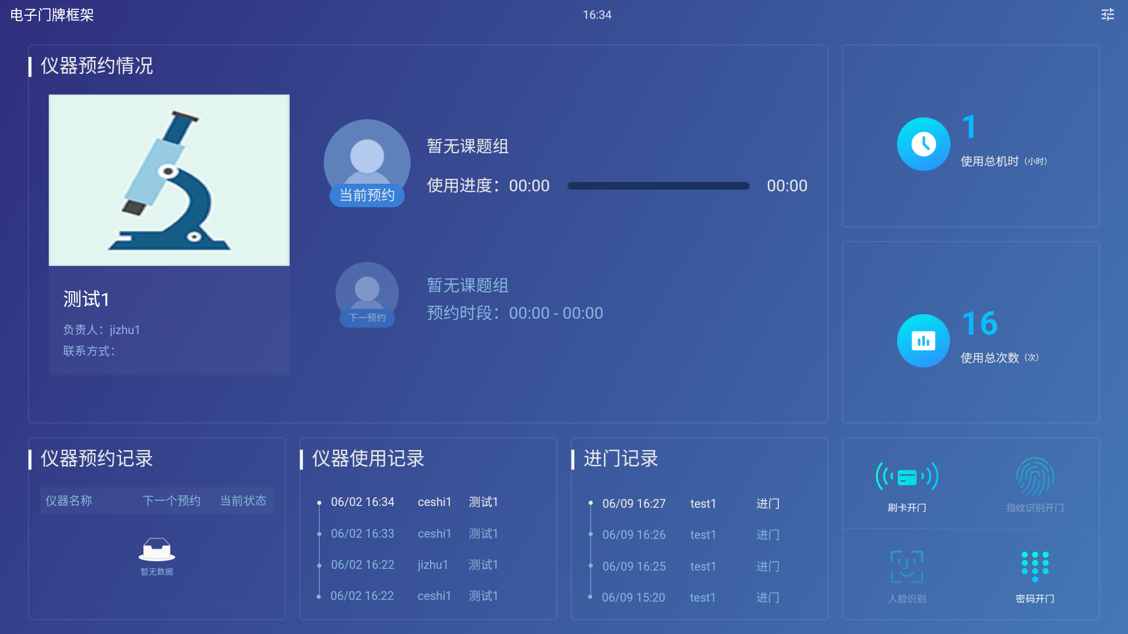Click the 使用进度 00:00 text
This screenshot has width=1128, height=634.
[488, 186]
